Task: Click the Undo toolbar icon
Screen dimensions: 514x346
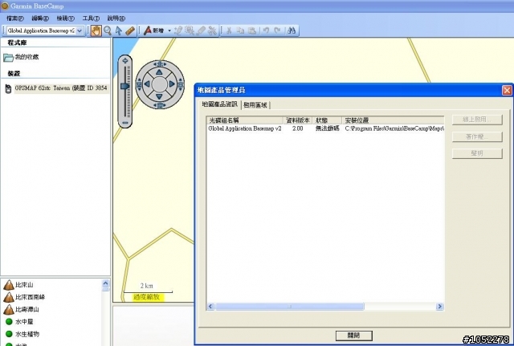Action: click(266, 31)
